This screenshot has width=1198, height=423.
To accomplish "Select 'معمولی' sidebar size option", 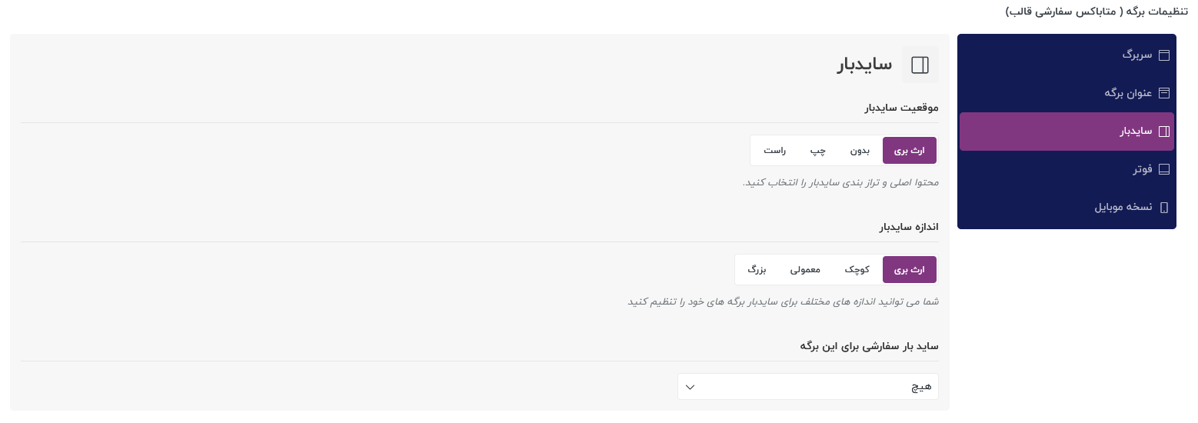I will (x=805, y=270).
